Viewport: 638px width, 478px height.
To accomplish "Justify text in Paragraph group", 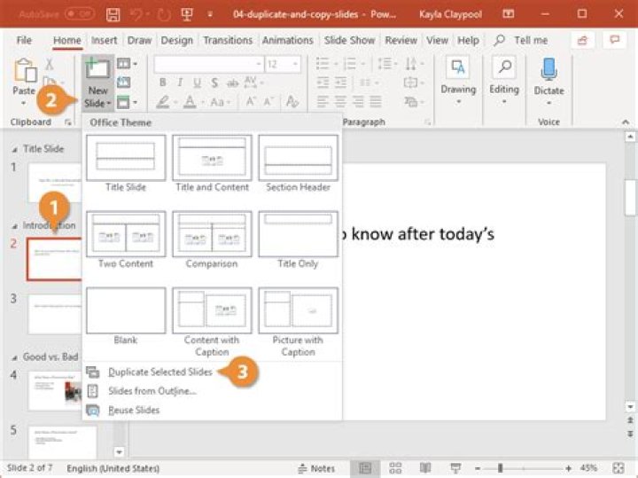I will point(376,101).
